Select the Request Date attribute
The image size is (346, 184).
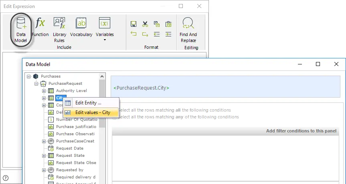(70, 148)
